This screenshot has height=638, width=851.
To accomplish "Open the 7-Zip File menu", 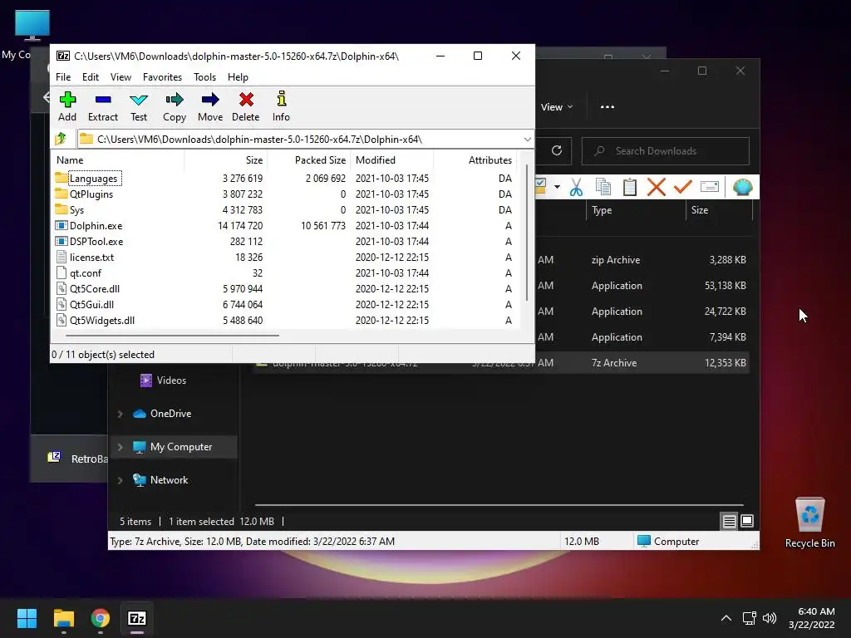I will tap(63, 77).
